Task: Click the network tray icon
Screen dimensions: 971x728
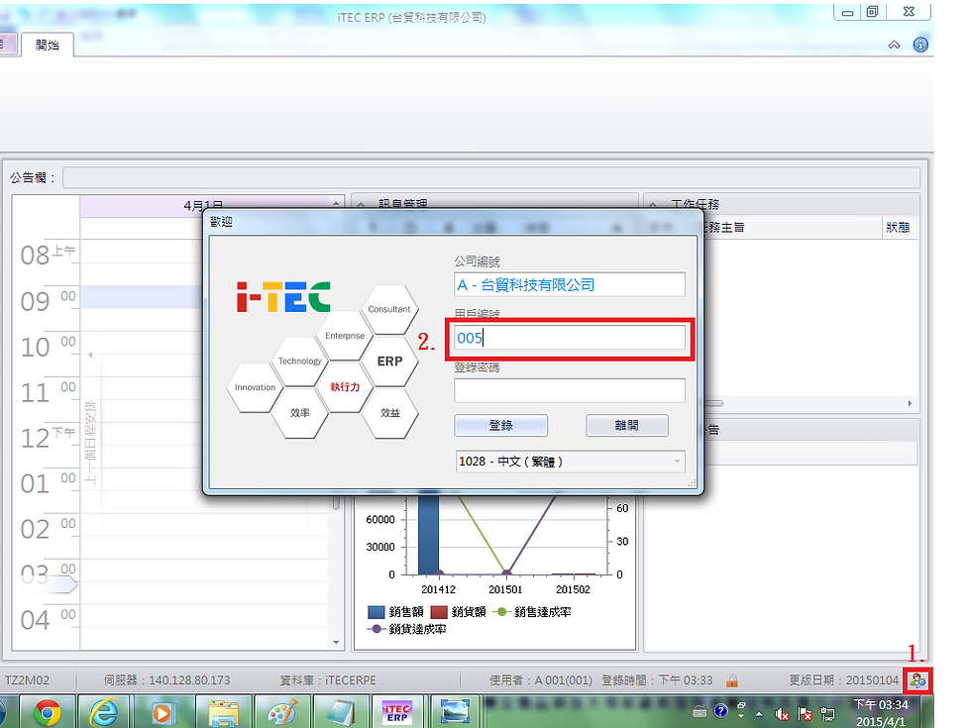Action: 827,714
